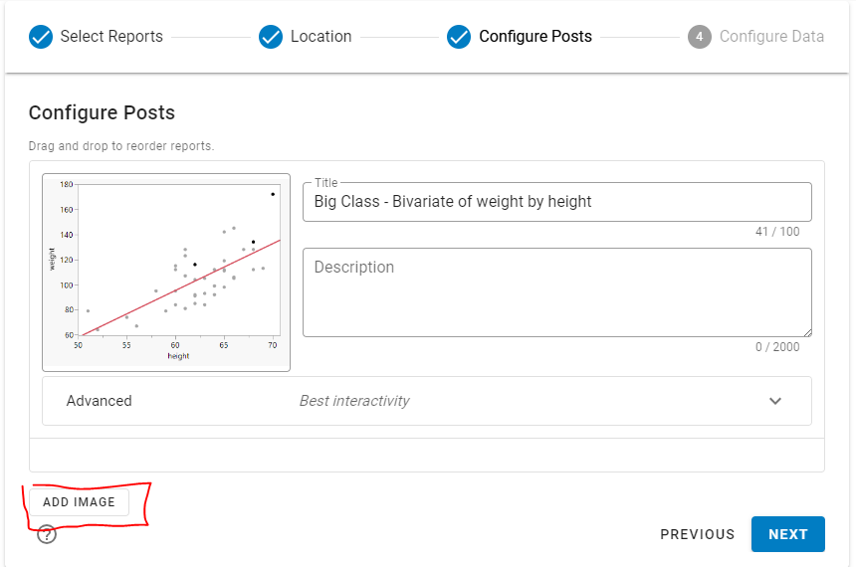This screenshot has width=856, height=567.
Task: Click the Description box resize handle
Action: coord(807,332)
